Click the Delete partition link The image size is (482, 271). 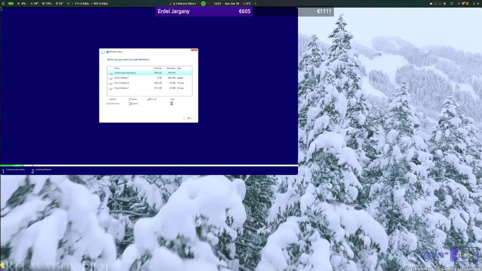pyautogui.click(x=133, y=99)
